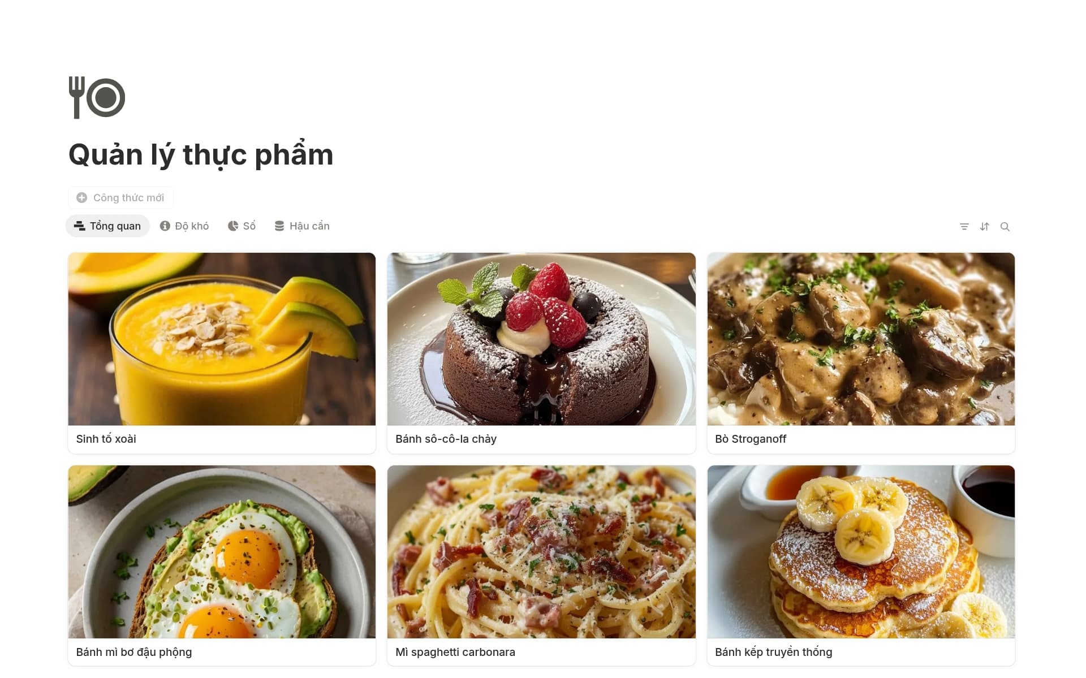Open the Bánh sô-cô-la chảy cake photo

point(541,339)
